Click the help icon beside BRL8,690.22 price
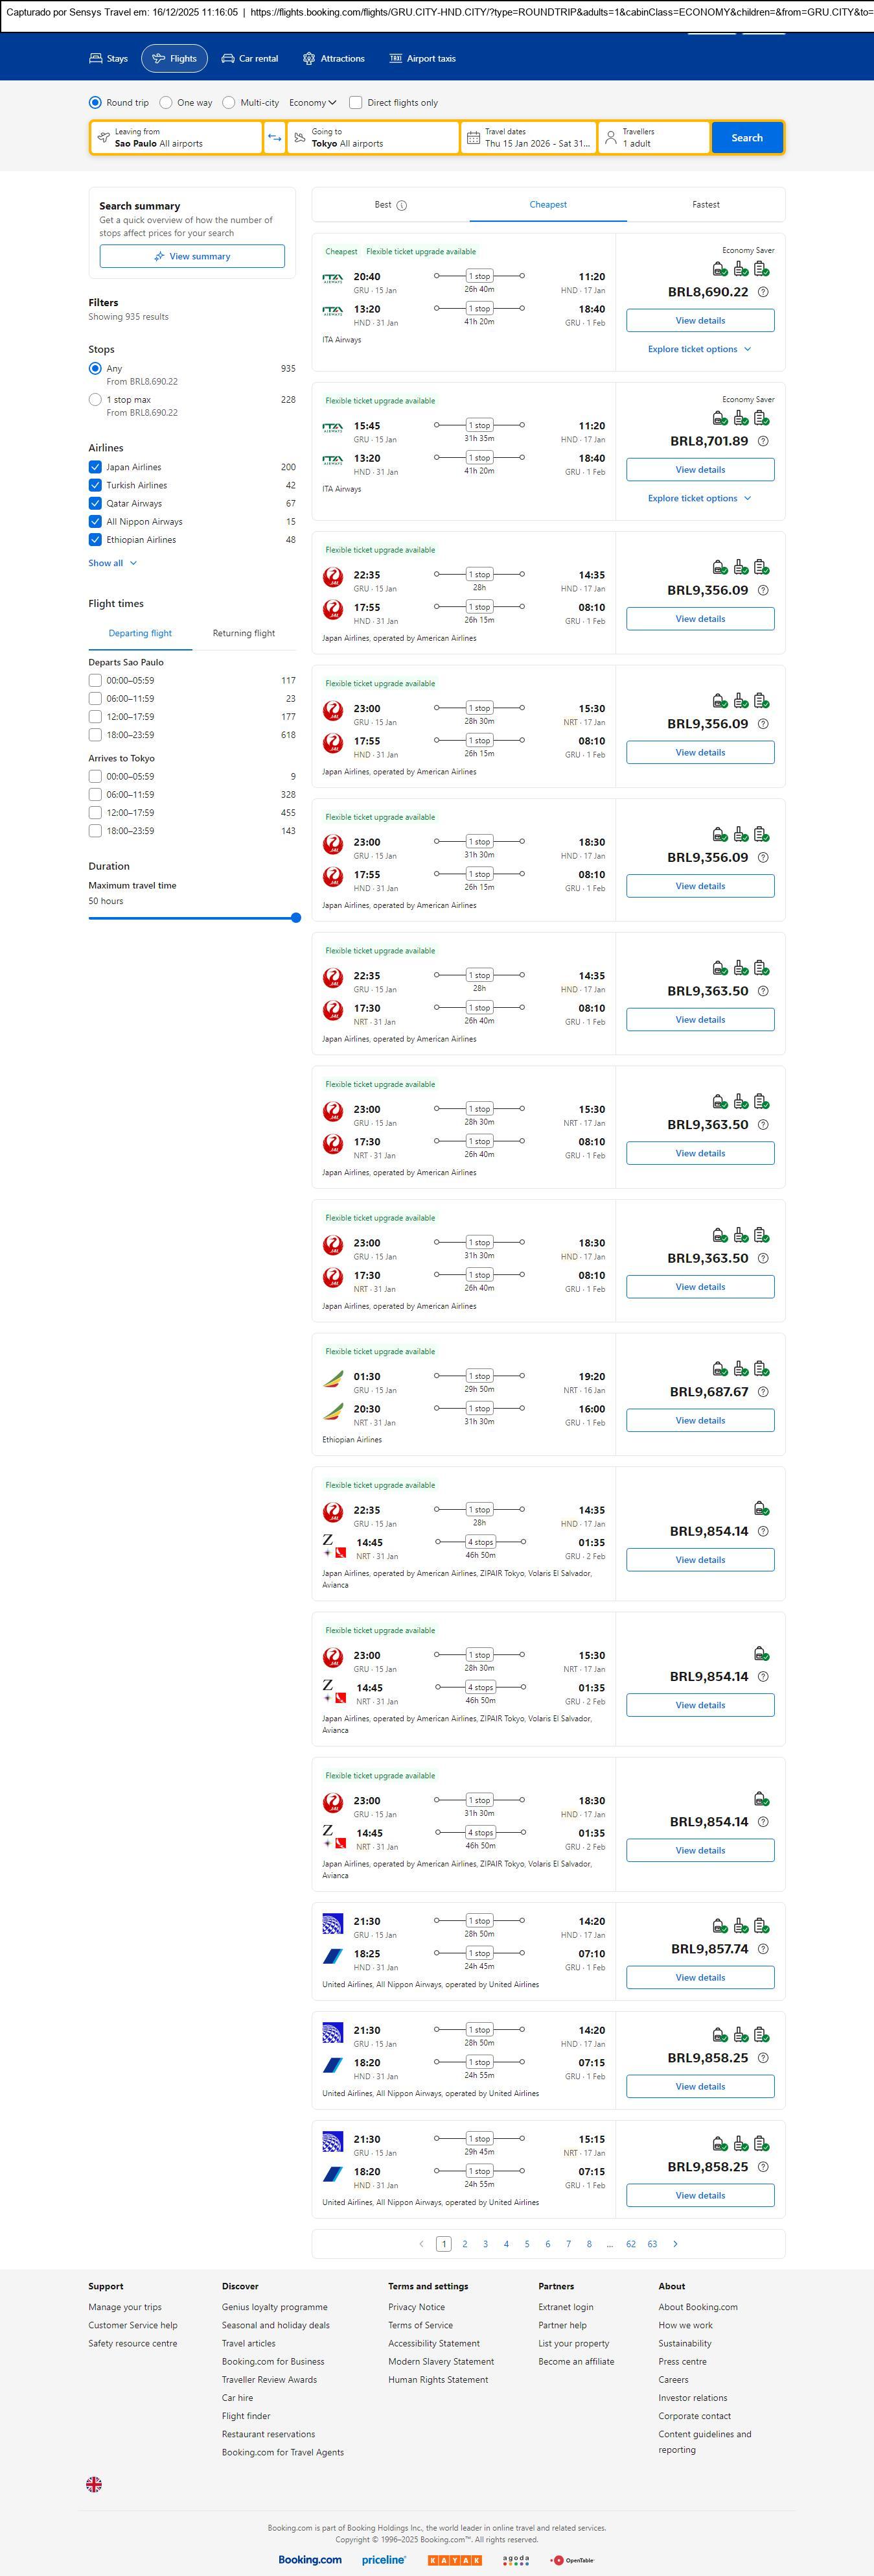 point(763,292)
